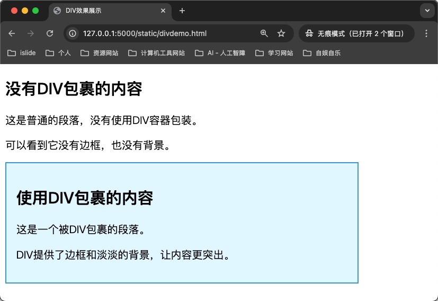This screenshot has width=438, height=301.
Task: View site information icon in address bar
Action: click(x=73, y=33)
